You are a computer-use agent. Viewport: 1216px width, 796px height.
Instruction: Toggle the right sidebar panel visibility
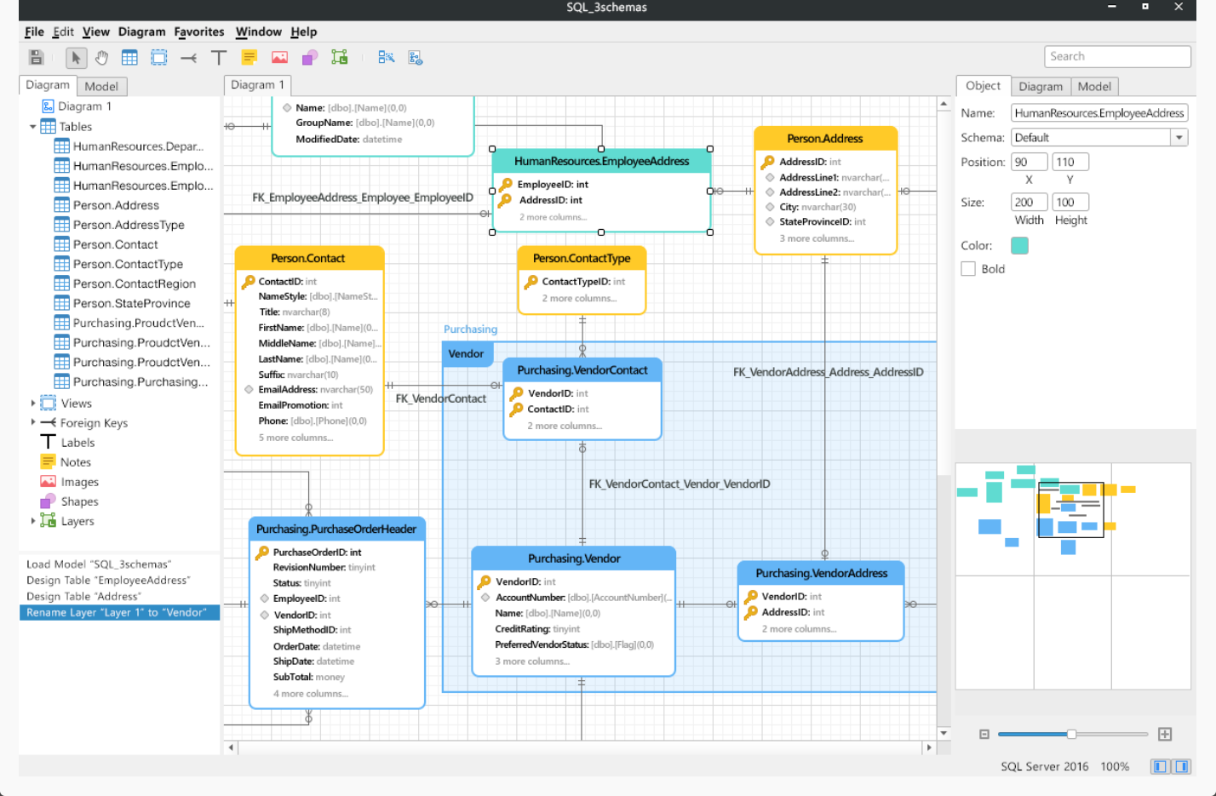pyautogui.click(x=1182, y=766)
